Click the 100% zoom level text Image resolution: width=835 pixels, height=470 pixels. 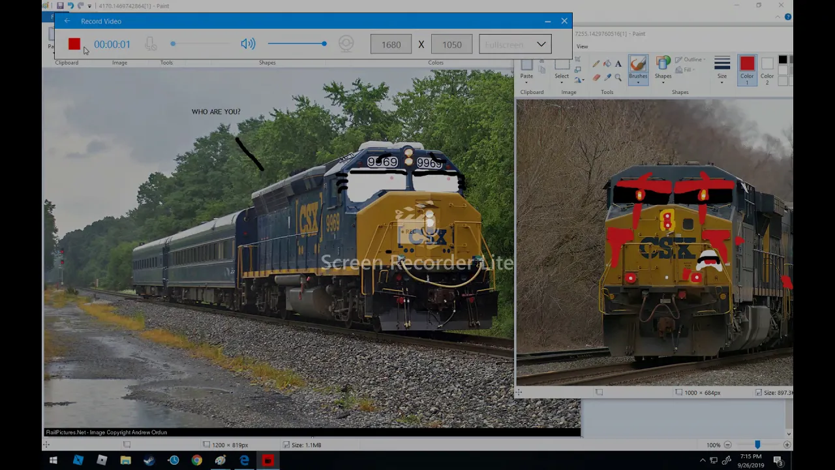pos(713,445)
